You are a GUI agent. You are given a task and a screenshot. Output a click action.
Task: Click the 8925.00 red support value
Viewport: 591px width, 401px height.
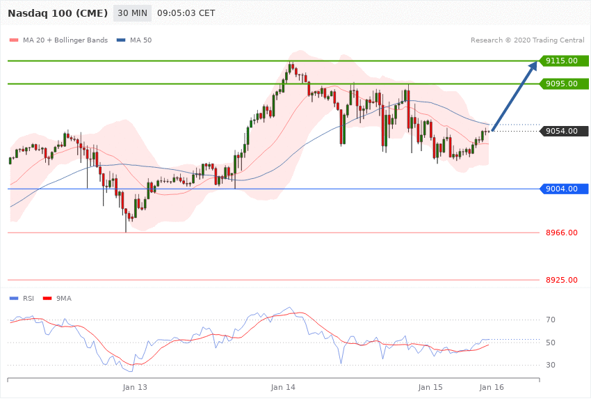click(x=562, y=280)
